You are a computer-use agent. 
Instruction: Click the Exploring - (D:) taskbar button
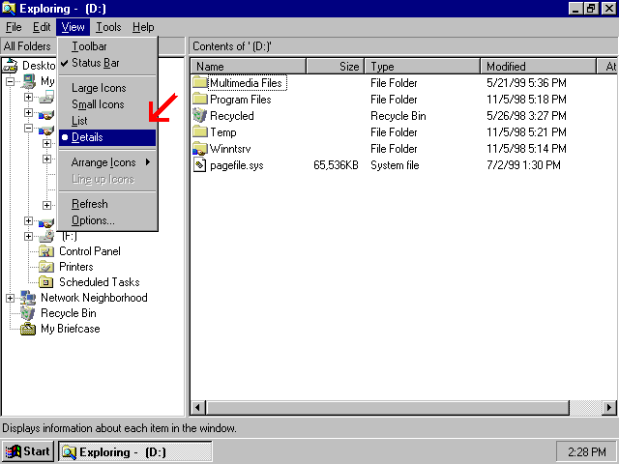coord(135,451)
